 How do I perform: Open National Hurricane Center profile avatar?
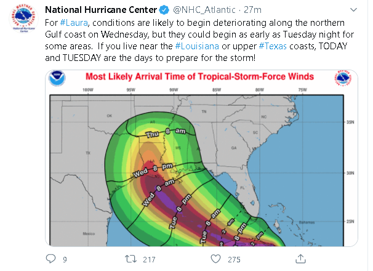(23, 18)
